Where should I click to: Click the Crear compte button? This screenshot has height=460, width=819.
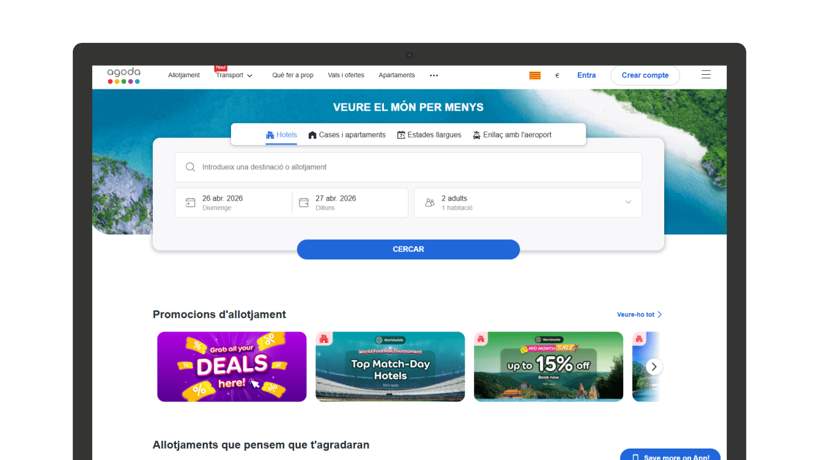point(644,75)
